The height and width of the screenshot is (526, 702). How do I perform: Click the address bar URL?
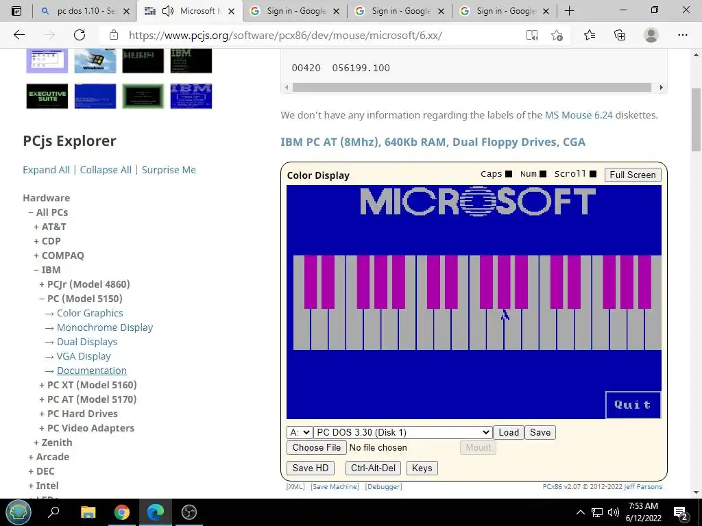click(286, 36)
